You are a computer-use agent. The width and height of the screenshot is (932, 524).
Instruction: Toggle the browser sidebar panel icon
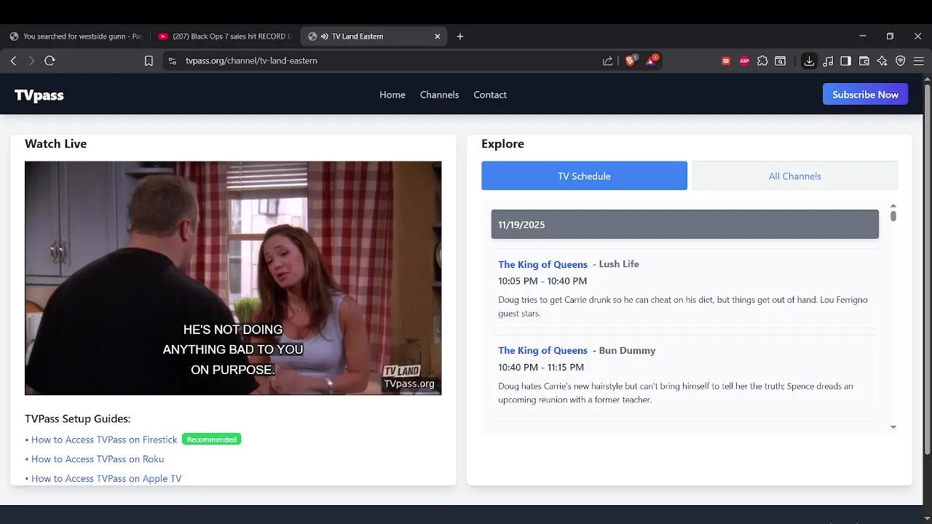tap(845, 61)
